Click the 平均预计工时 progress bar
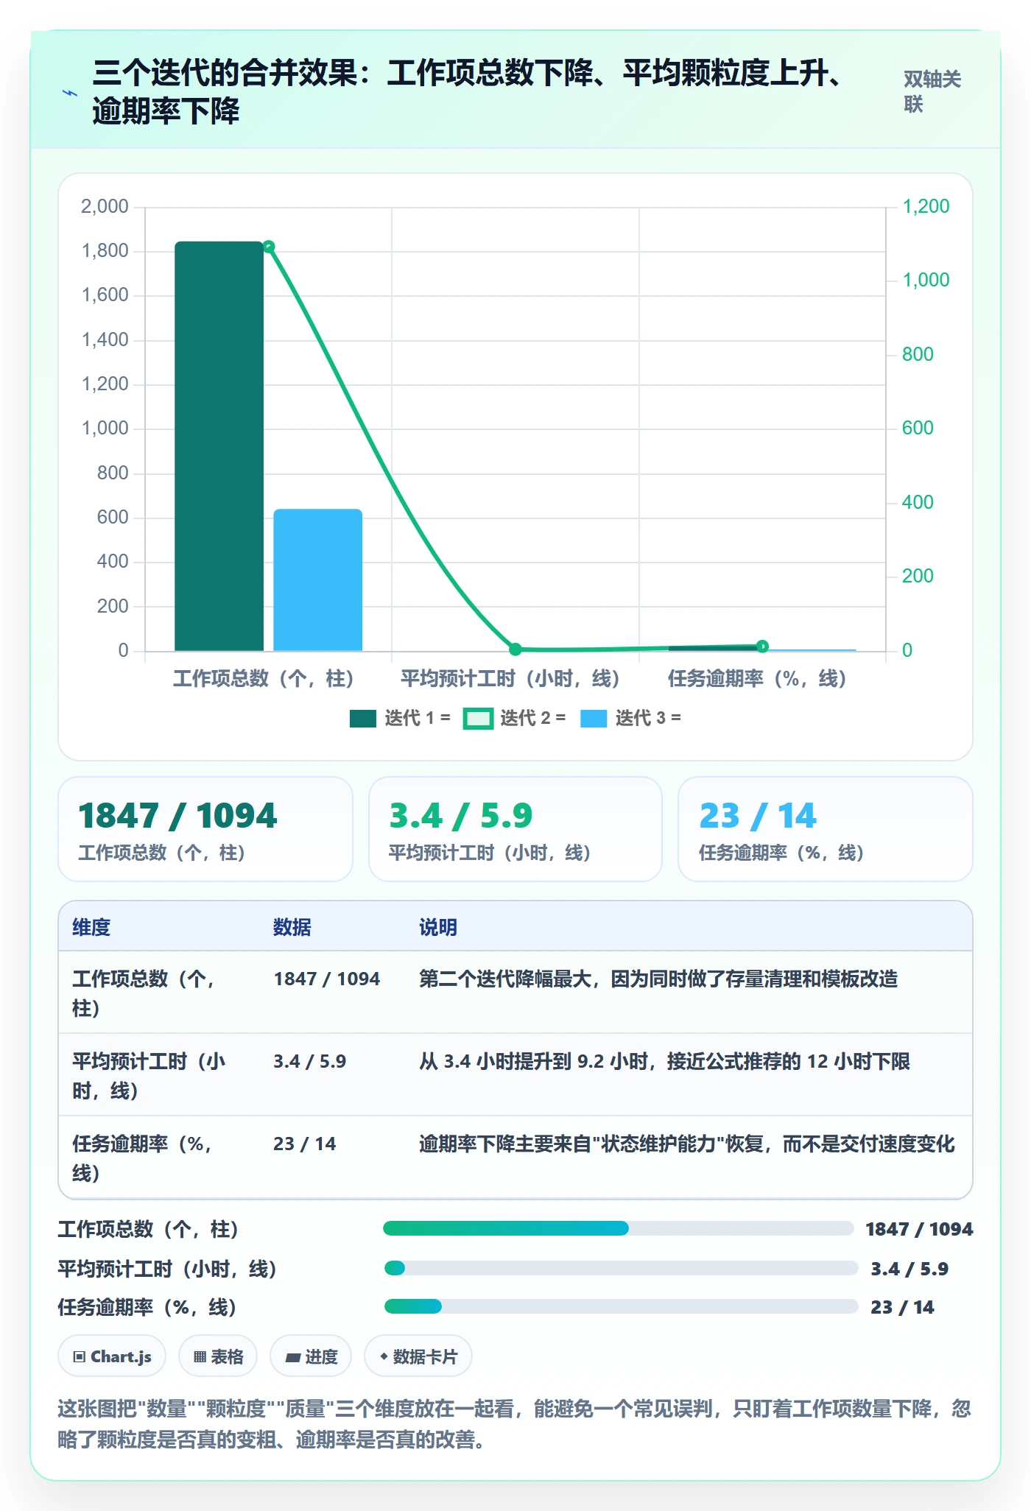The image size is (1031, 1511). [621, 1268]
